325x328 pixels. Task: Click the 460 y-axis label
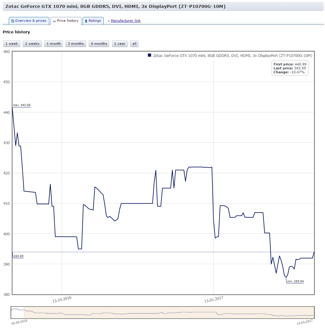6,52
